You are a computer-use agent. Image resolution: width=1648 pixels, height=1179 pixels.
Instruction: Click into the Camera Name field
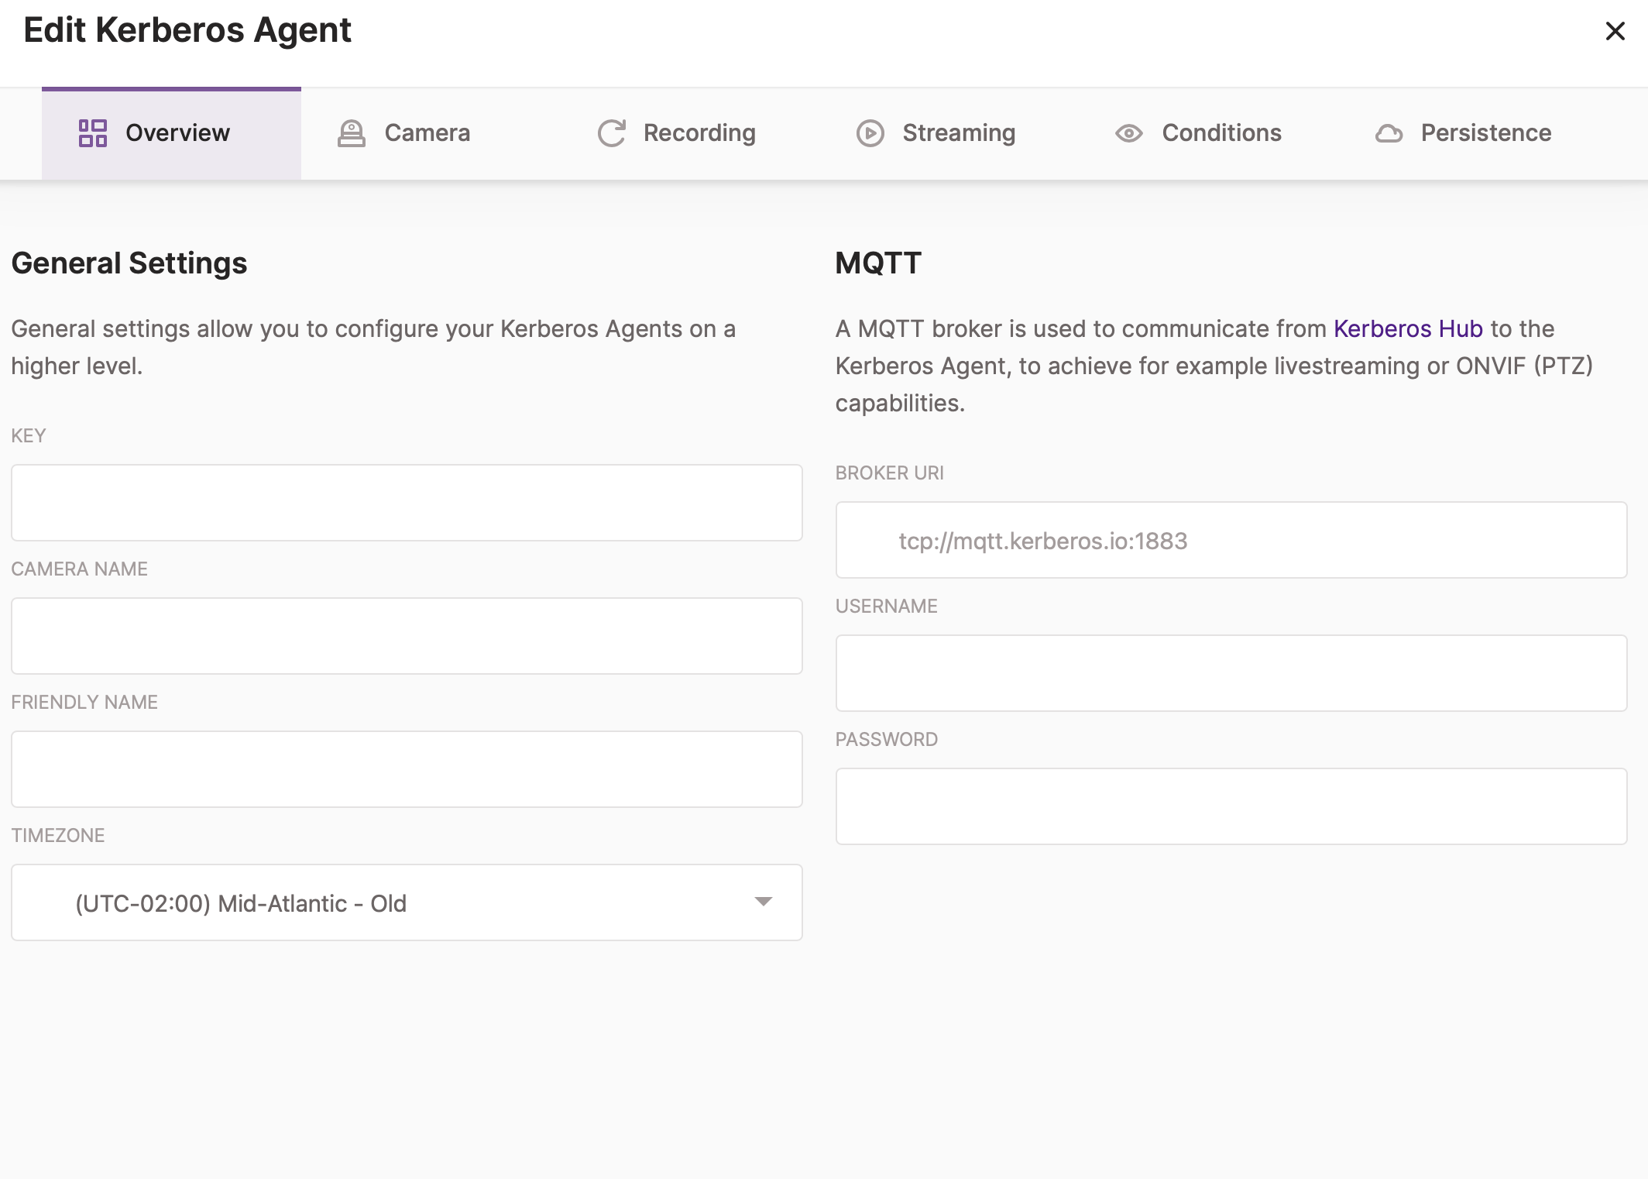tap(407, 636)
